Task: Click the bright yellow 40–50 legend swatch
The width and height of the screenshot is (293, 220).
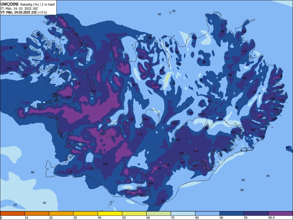Action: click(110, 214)
